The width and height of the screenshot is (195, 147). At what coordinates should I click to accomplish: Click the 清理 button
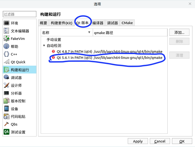[x=179, y=55]
